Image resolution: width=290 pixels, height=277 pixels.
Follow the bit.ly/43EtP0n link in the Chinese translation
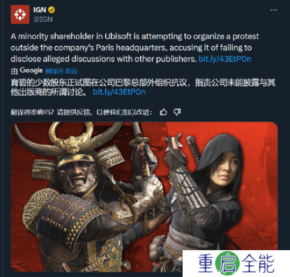click(x=119, y=92)
